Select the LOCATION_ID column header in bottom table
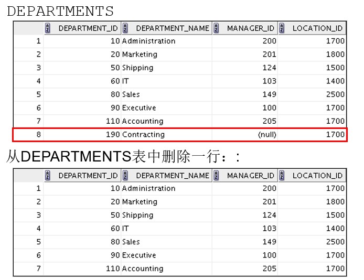This screenshot has width=364, height=280. (x=312, y=175)
